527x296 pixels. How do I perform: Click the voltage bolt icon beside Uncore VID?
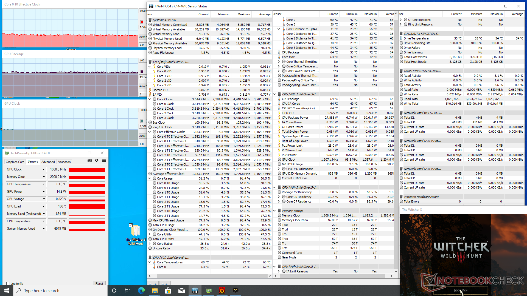pyautogui.click(x=150, y=90)
